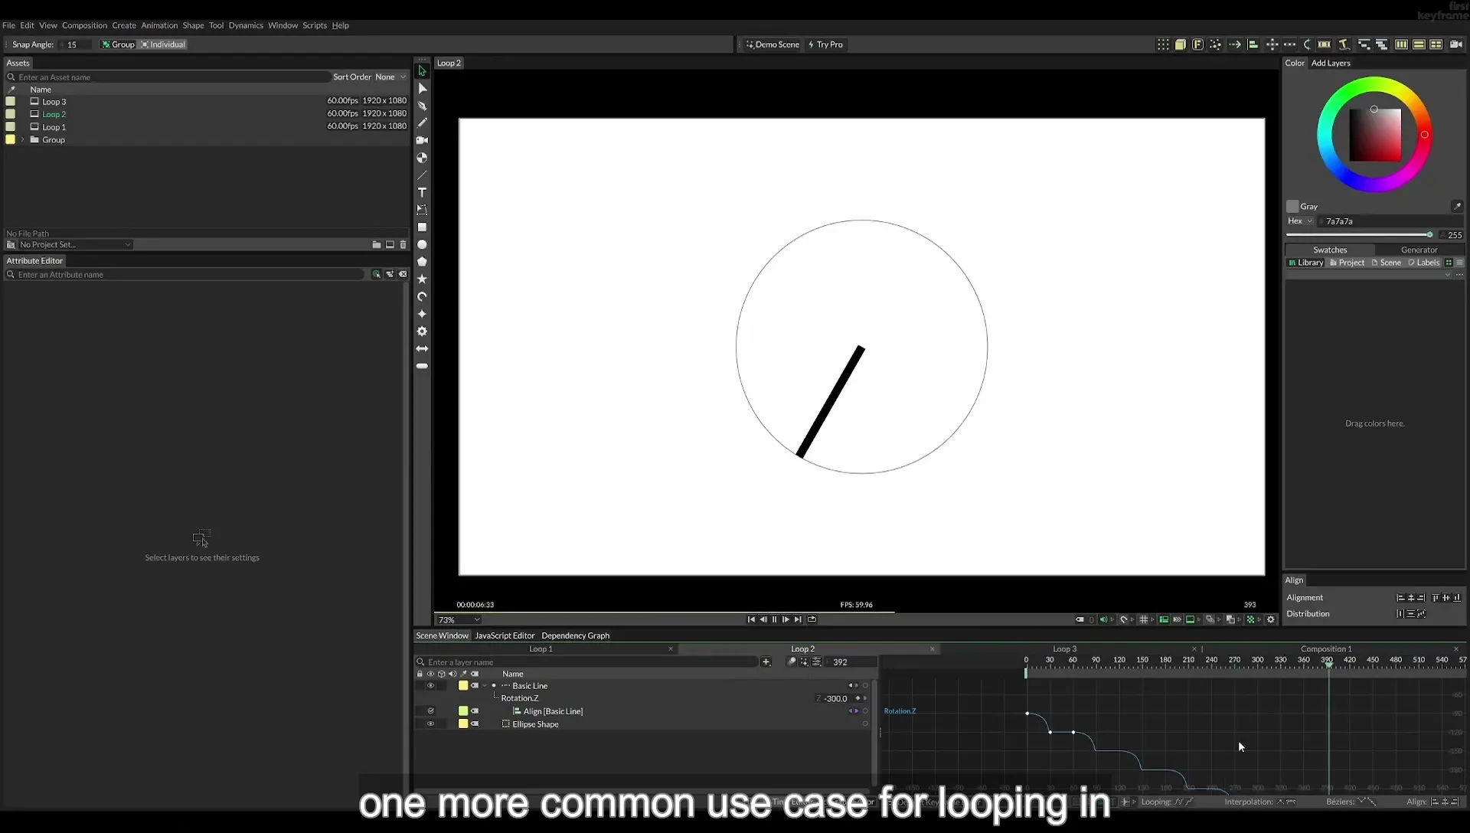Screen dimensions: 1470x833
Task: Open the No Project Set dropdown
Action: (75, 245)
